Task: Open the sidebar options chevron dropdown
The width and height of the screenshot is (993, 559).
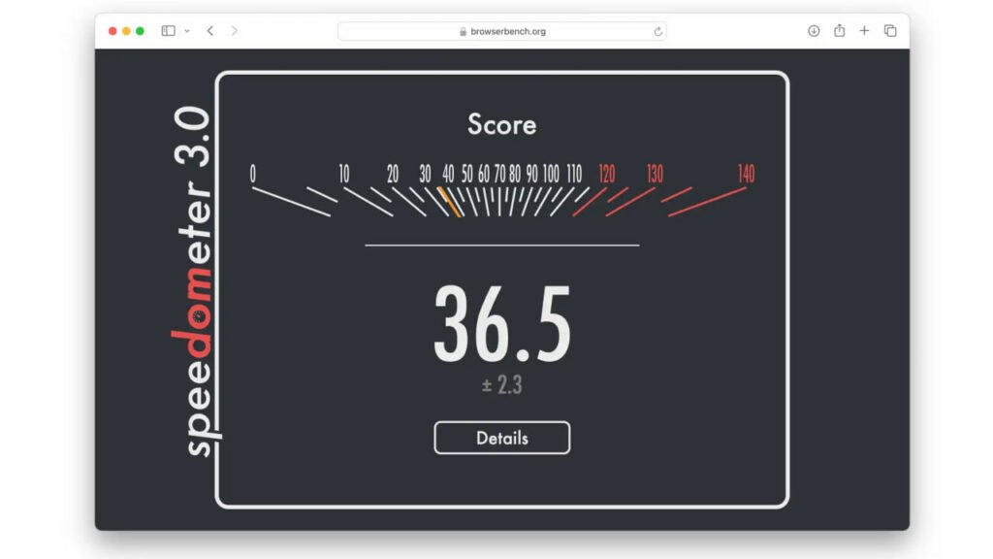Action: [x=188, y=30]
